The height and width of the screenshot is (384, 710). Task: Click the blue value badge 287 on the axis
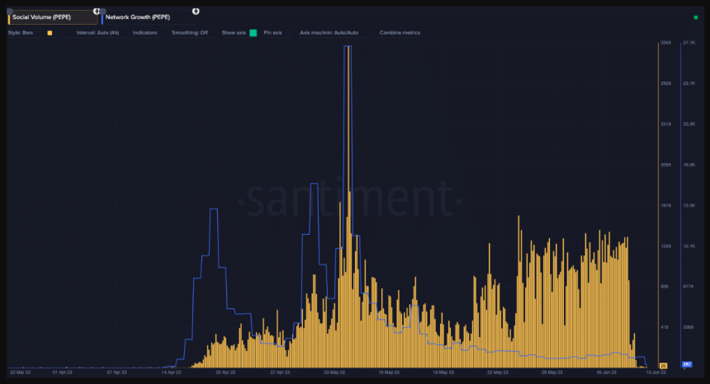point(687,364)
